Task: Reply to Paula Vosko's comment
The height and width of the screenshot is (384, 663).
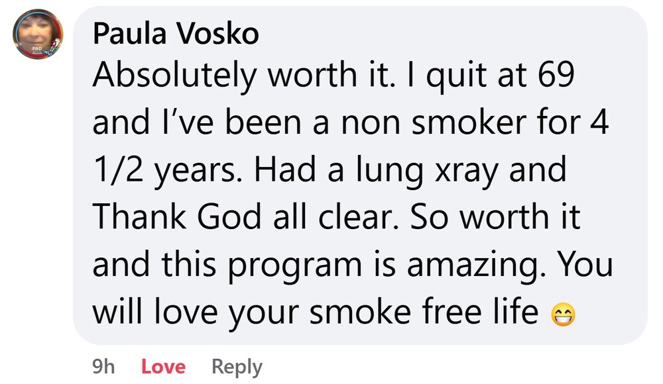Action: click(237, 366)
